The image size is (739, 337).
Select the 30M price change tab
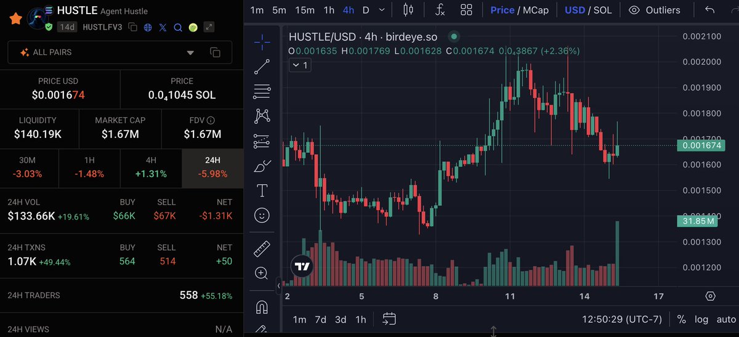click(29, 167)
